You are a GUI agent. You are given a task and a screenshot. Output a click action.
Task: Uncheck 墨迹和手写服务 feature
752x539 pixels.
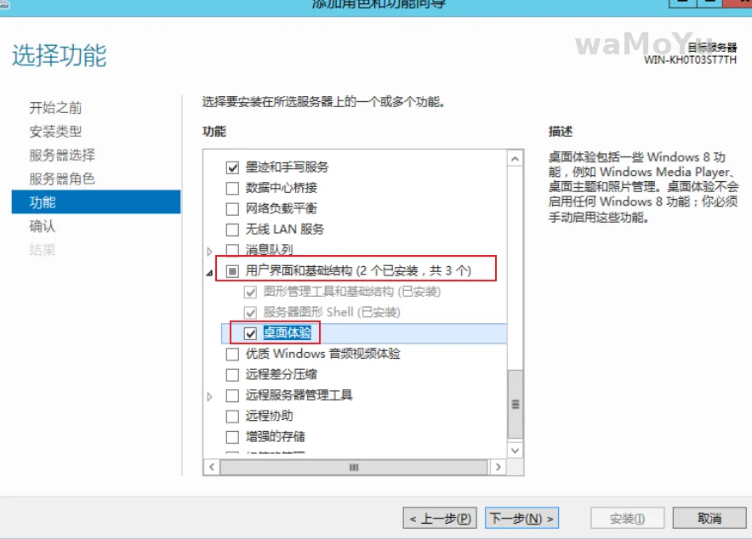[232, 167]
